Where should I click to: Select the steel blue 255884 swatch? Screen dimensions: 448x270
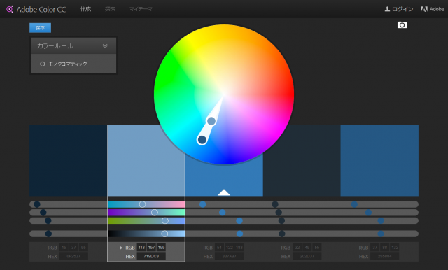(x=379, y=160)
